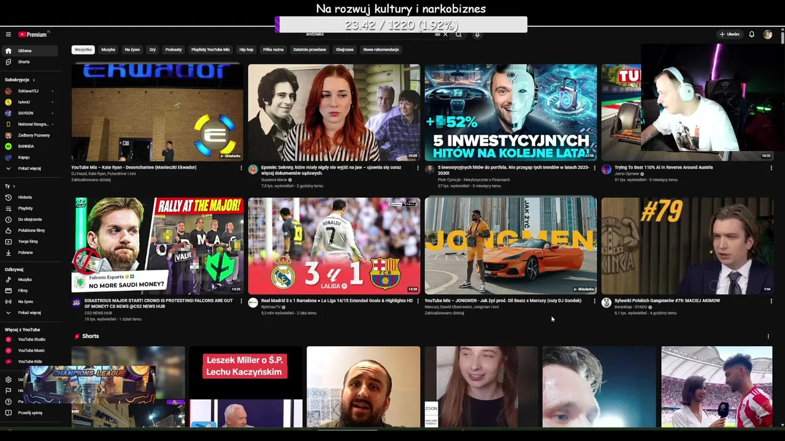Open Historia in the sidebar
785x441 pixels.
(x=29, y=197)
